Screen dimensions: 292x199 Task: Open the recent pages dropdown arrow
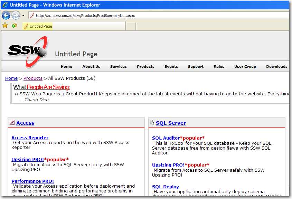pyautogui.click(x=23, y=16)
